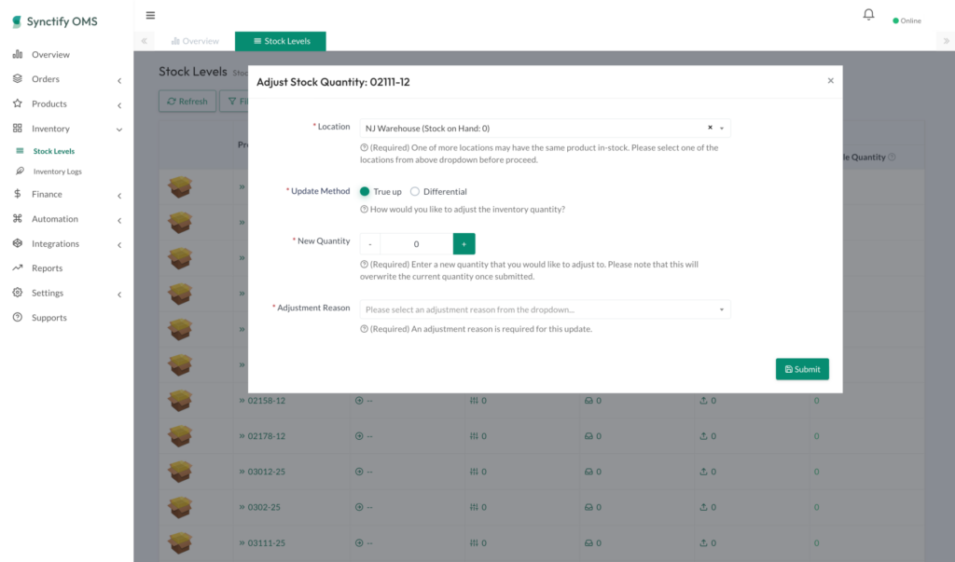Click the Synctify OMS logo icon
This screenshot has height=562, width=955.
(17, 22)
